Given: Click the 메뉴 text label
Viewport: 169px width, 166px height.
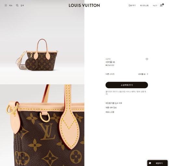Looking at the screenshot, I should pos(11,6).
